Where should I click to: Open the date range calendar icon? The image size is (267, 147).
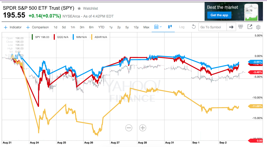156,27
